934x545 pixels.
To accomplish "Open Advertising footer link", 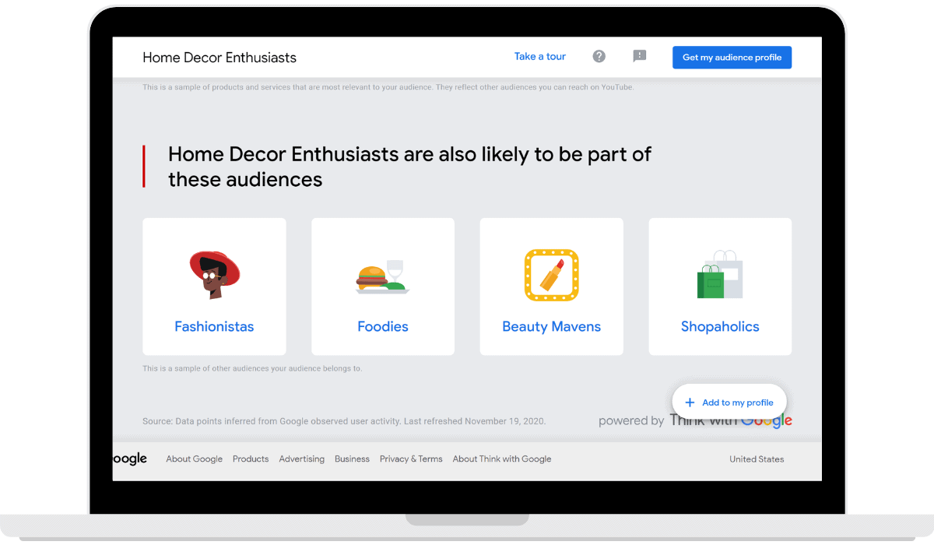I will pyautogui.click(x=302, y=459).
